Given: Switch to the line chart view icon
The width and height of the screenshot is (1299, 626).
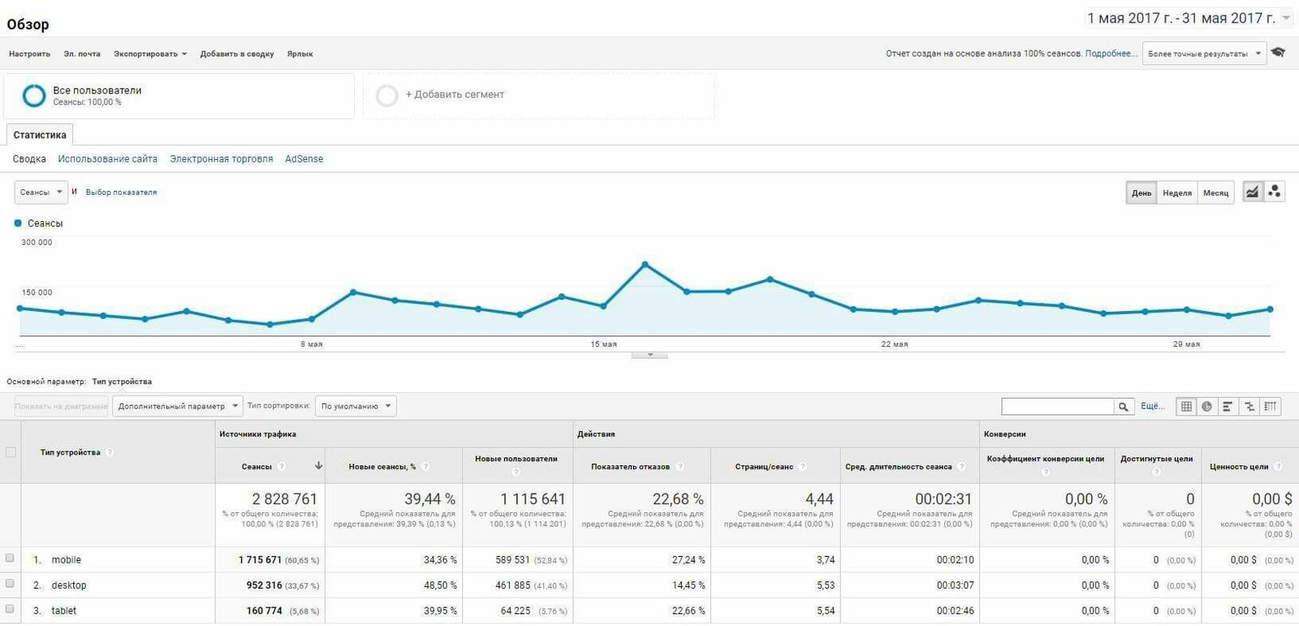Looking at the screenshot, I should tap(1253, 192).
